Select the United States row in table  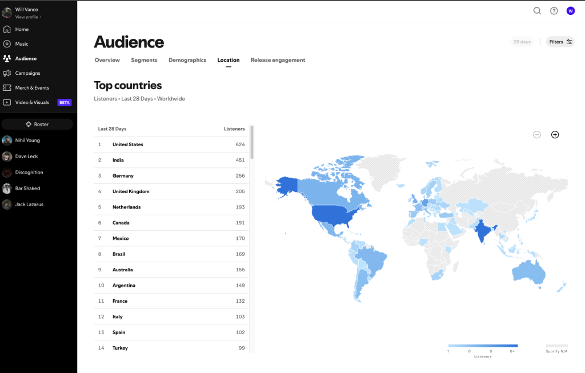click(171, 145)
